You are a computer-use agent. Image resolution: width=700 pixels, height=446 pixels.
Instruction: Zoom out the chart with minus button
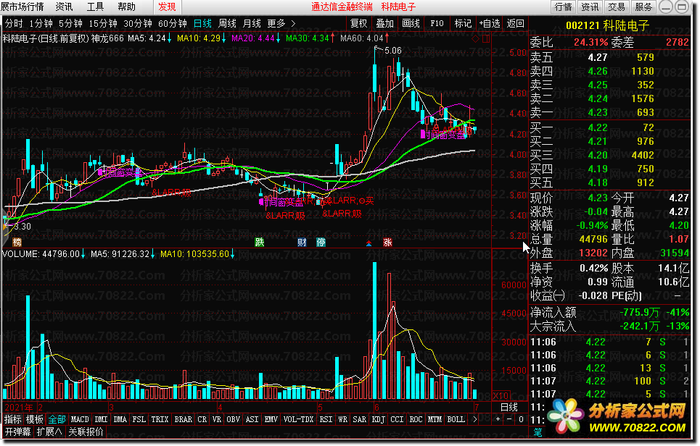click(509, 419)
